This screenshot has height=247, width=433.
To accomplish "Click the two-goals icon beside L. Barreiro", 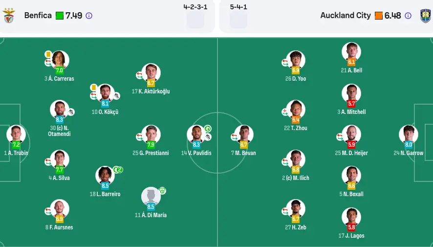I will point(118,170).
